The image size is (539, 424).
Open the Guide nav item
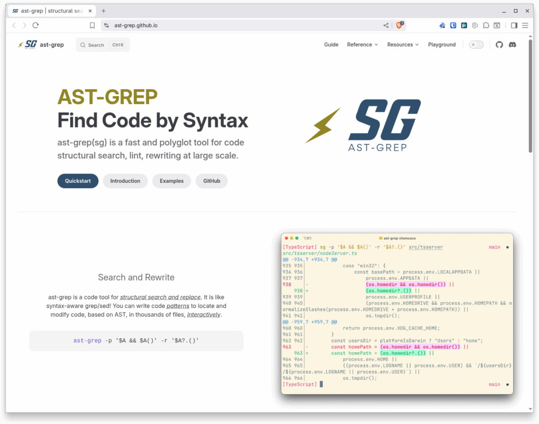click(x=331, y=45)
